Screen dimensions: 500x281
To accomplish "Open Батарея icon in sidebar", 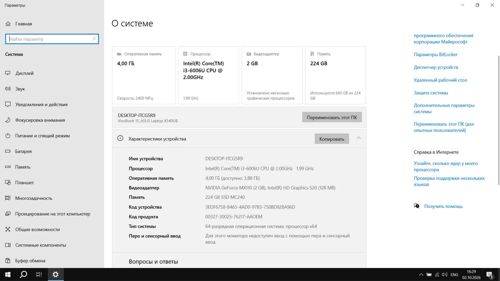I will click(x=8, y=151).
